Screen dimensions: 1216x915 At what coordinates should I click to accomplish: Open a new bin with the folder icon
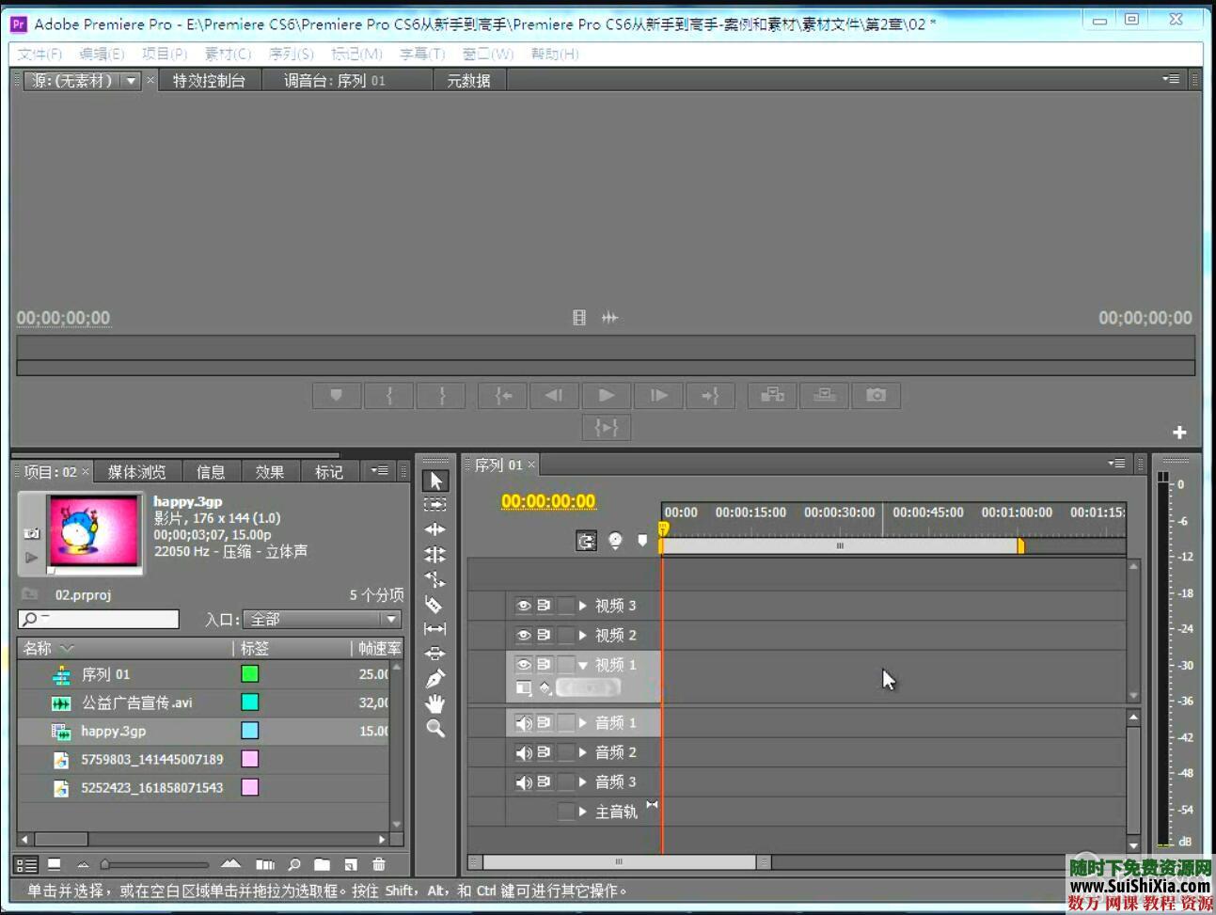pyautogui.click(x=322, y=863)
